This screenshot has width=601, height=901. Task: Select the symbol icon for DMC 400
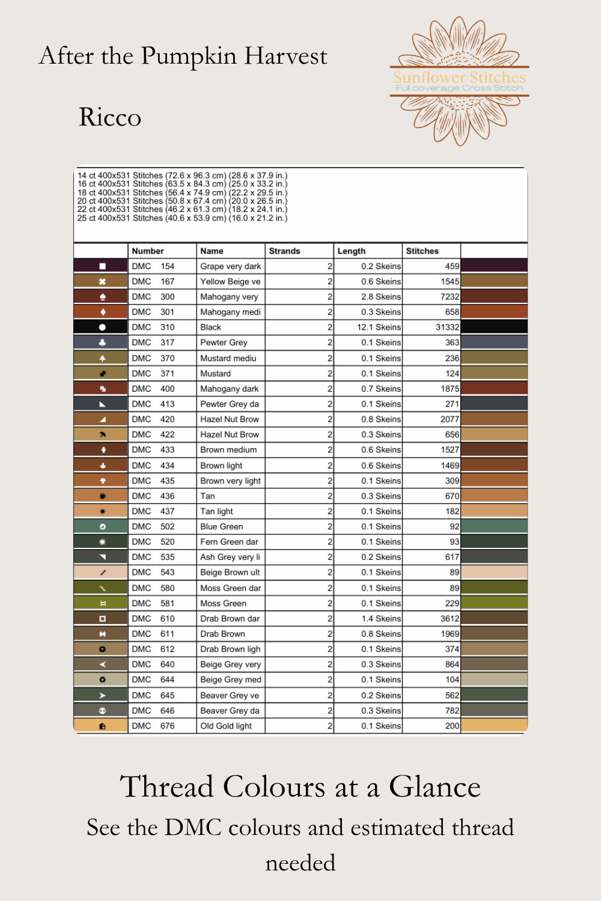102,389
